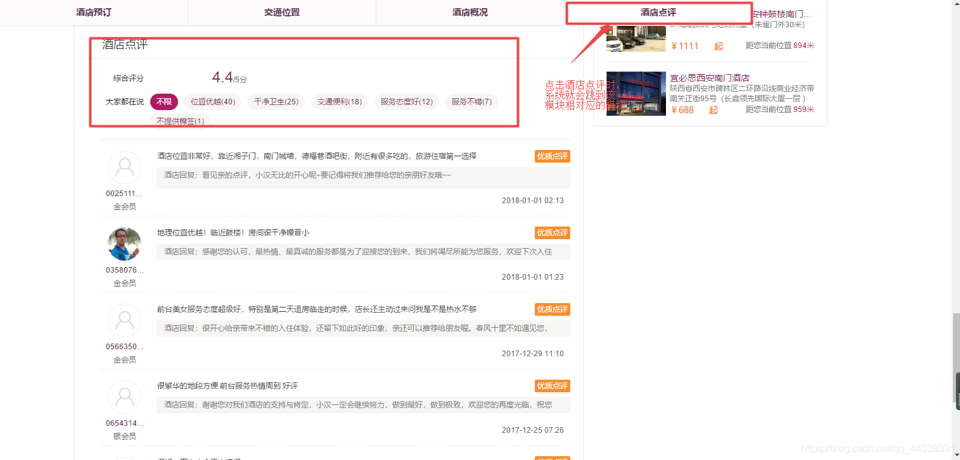
Task: Click photo avatar of user 0358076
Action: click(125, 244)
